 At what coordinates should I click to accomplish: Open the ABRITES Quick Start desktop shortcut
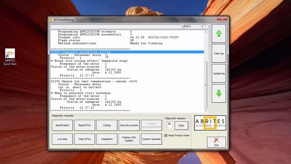pyautogui.click(x=10, y=57)
